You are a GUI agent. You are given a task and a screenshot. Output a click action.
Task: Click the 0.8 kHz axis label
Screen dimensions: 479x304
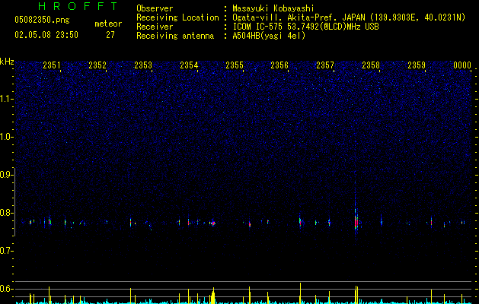[x=6, y=213]
